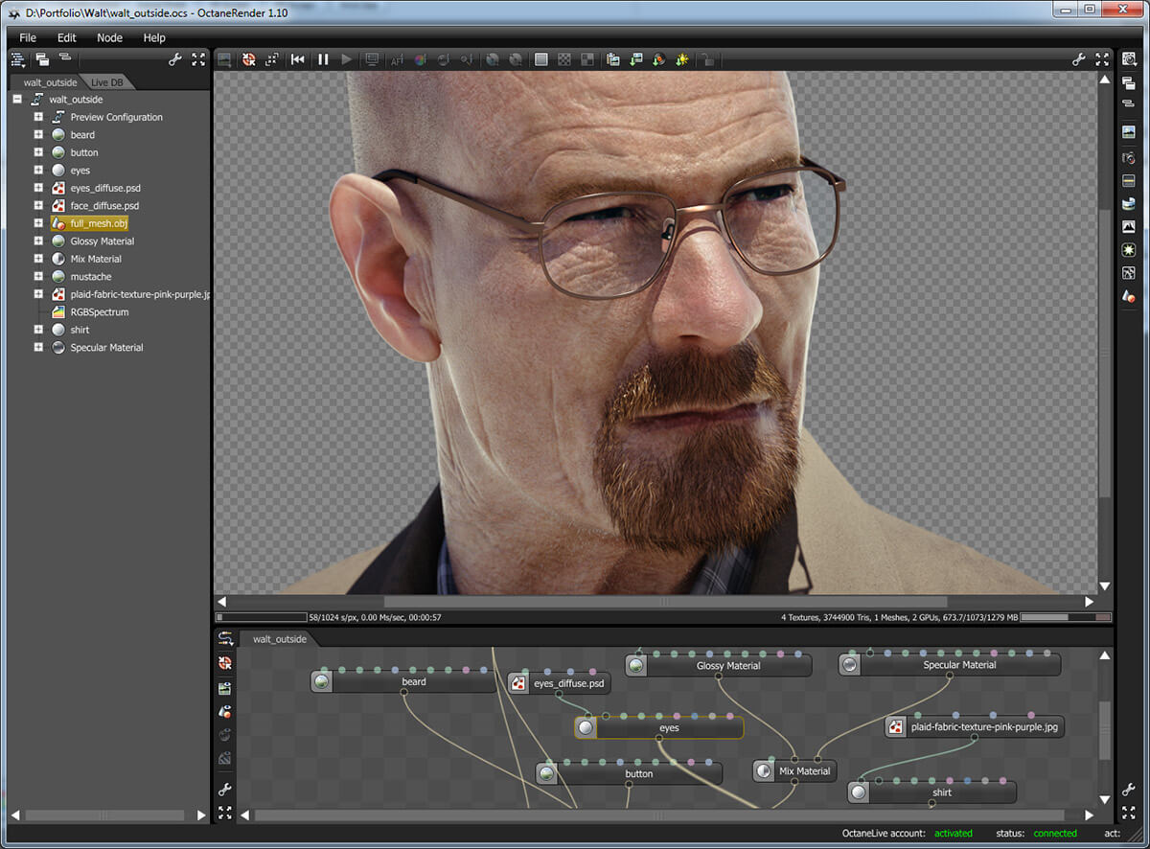Expand the Mix Material tree item
This screenshot has height=849, width=1150.
click(38, 259)
